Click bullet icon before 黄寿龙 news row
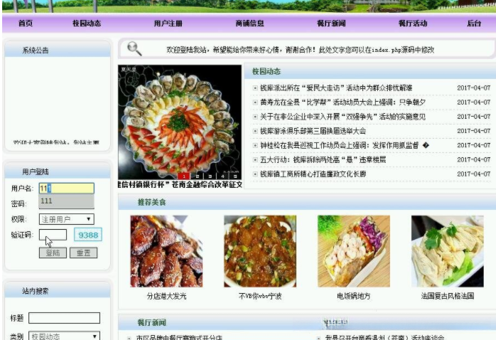Screen dimensions: 496x340 click(255, 102)
